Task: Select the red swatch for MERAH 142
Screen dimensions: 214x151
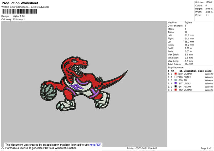Action: pos(175,90)
